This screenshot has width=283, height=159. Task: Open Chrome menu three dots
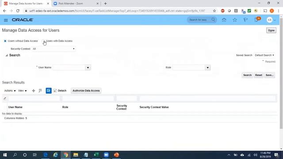pyautogui.click(x=279, y=11)
